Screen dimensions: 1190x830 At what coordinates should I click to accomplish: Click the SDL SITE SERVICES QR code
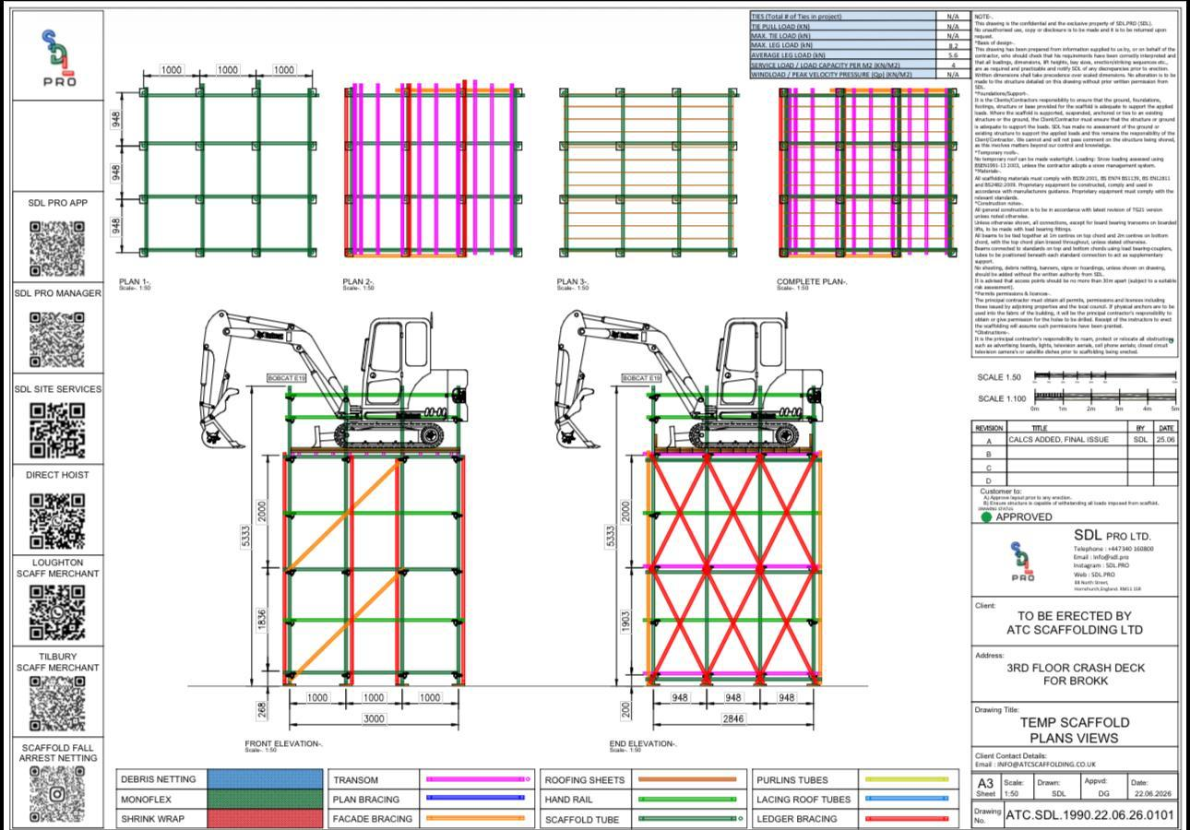point(57,430)
